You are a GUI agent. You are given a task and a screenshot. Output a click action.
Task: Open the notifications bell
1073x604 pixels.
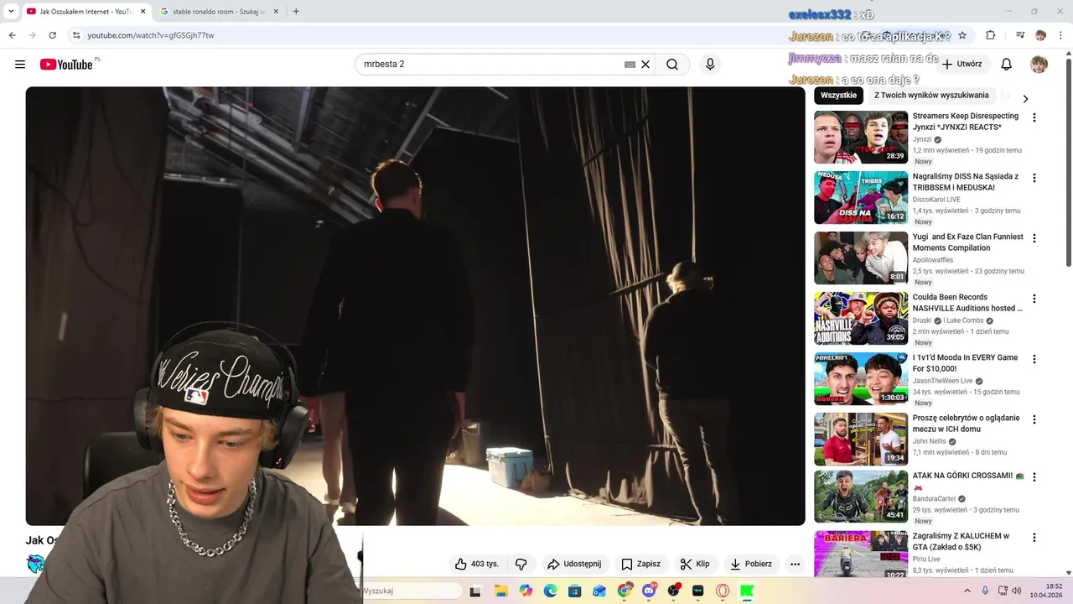click(x=1007, y=65)
